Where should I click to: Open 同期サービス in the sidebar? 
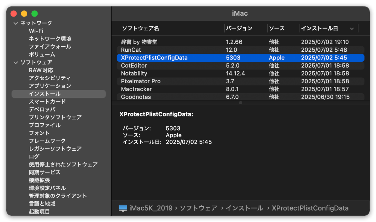(x=45, y=172)
